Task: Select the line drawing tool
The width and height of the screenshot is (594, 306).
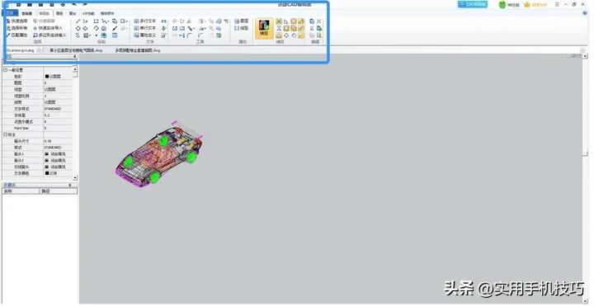Action: (x=78, y=21)
